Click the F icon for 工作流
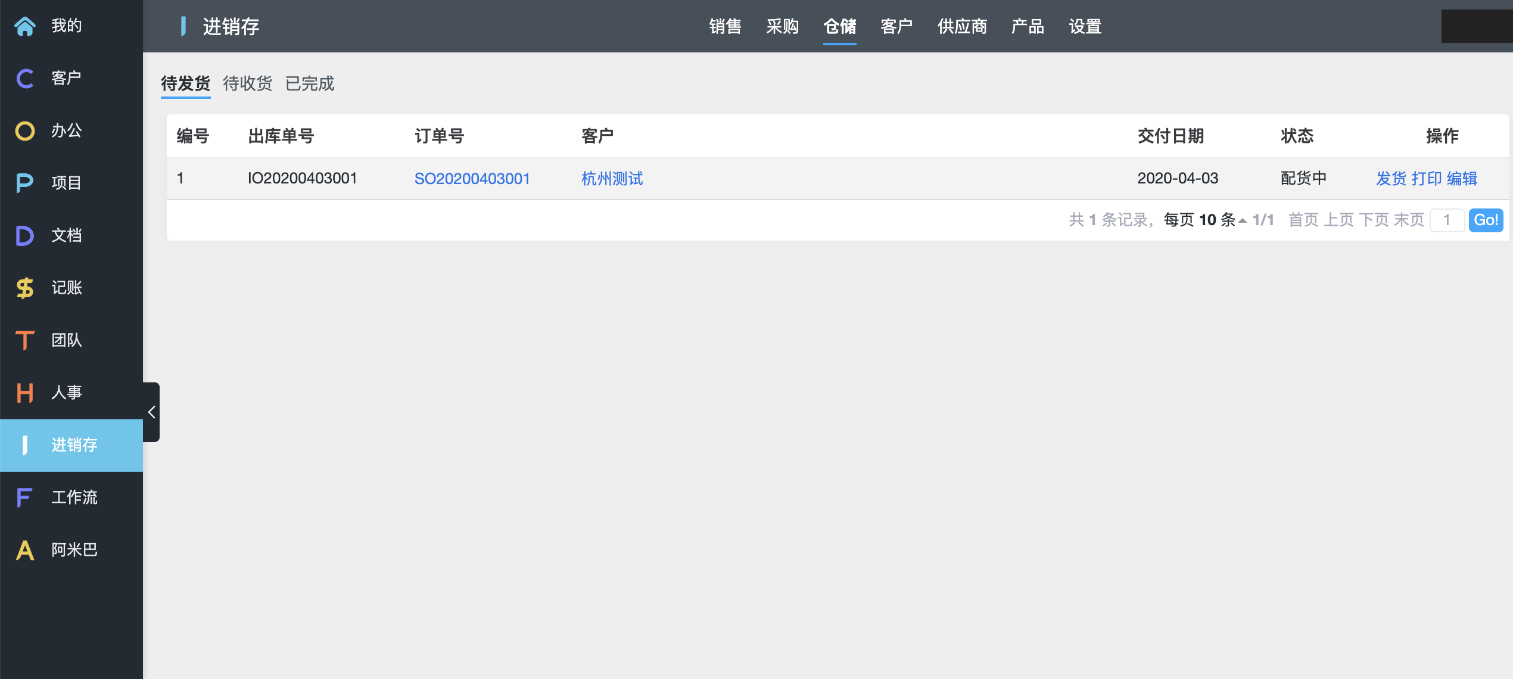1513x679 pixels. pos(25,498)
